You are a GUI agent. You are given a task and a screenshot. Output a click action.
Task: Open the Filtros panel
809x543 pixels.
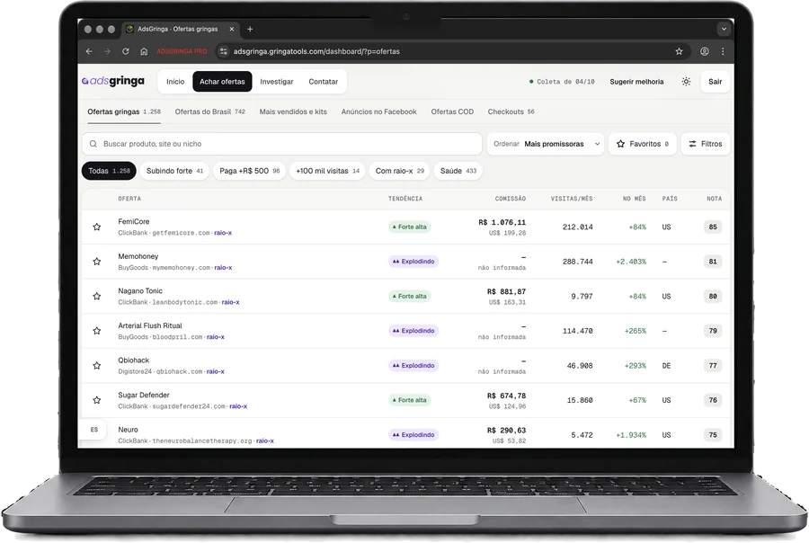pos(706,144)
